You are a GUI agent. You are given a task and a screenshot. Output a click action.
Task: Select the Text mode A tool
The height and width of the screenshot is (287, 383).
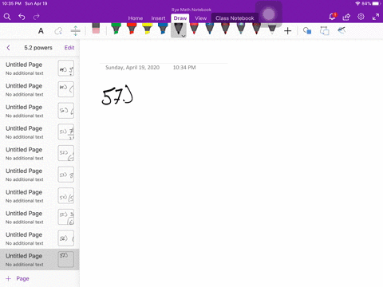pos(41,31)
